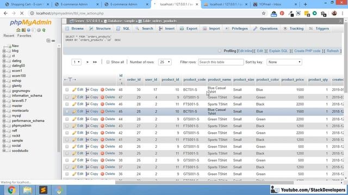Open Sort by key dropdown
348x195 pixels.
[284, 62]
